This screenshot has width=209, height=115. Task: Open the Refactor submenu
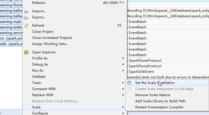click(39, 3)
